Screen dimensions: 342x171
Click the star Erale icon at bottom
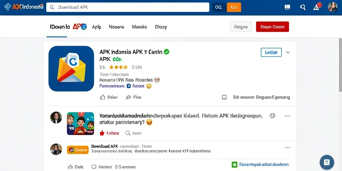click(x=70, y=167)
